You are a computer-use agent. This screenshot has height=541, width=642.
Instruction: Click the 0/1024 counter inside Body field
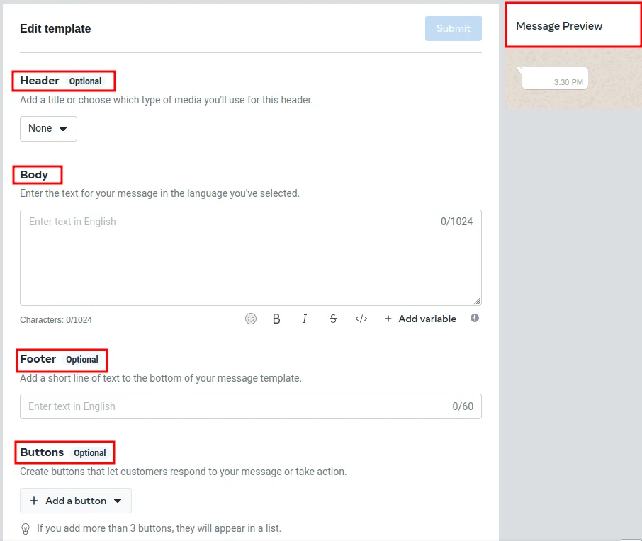(x=456, y=222)
